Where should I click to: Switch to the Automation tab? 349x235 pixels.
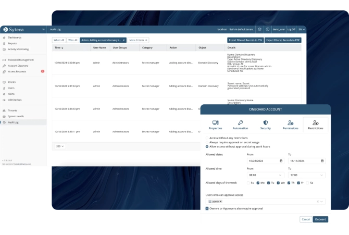(240, 125)
